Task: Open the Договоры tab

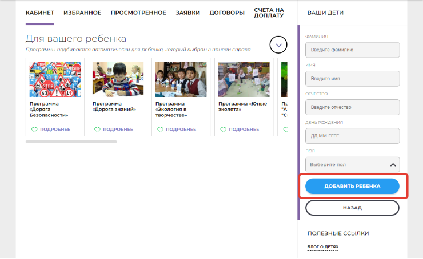Action: coord(227,13)
